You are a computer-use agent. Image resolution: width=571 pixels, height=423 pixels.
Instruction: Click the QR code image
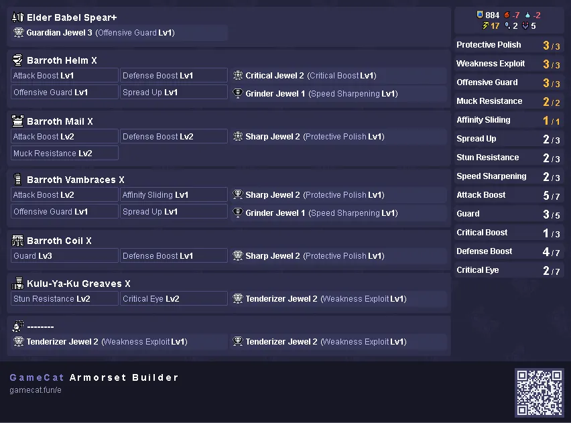[x=539, y=392]
